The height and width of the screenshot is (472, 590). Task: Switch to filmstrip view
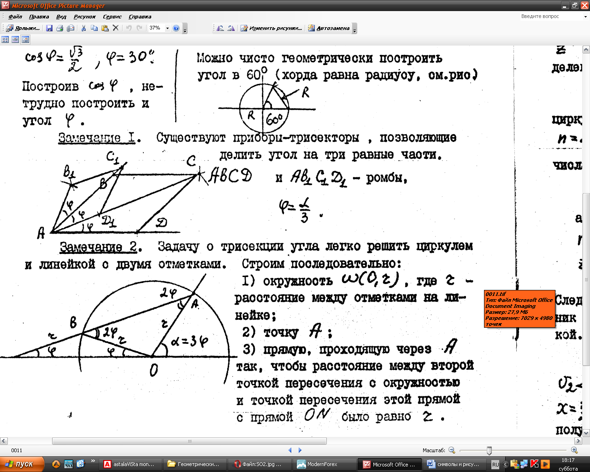click(x=15, y=40)
